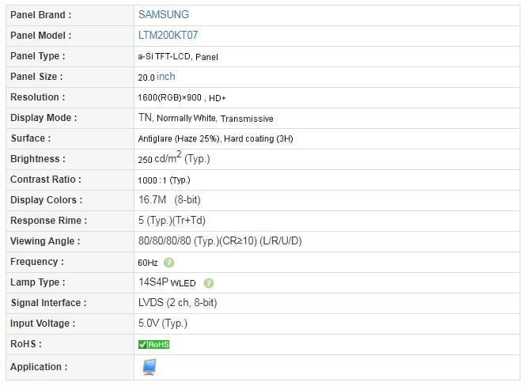Click the Display Mode row label

[44, 118]
